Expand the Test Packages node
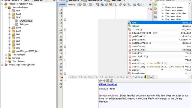 [x=6, y=55]
